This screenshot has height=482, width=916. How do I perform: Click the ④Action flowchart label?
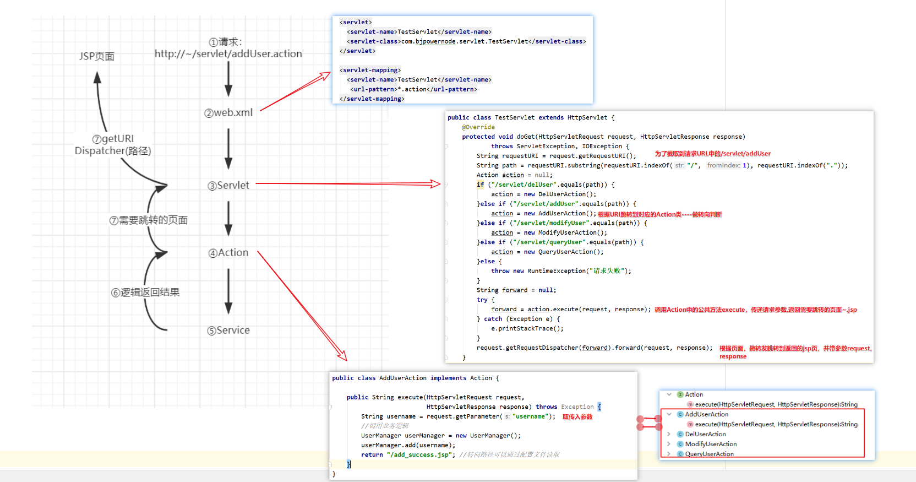point(228,253)
